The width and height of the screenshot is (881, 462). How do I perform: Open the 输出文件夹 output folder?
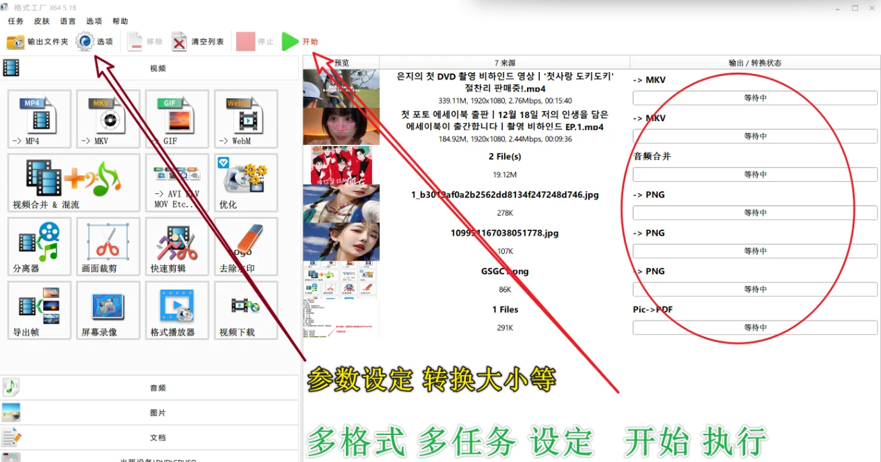(38, 42)
